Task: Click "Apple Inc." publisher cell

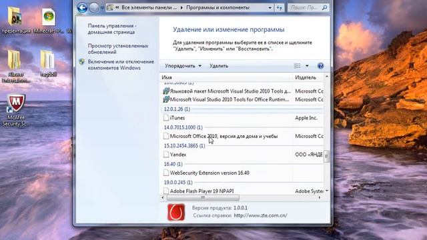Action: coord(306,118)
